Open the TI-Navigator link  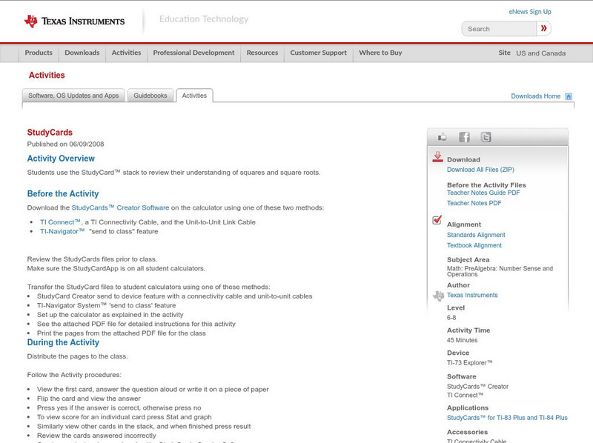[x=62, y=231]
